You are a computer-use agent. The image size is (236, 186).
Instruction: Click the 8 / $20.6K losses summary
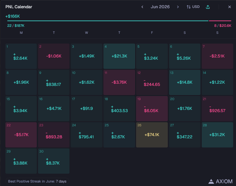(x=223, y=26)
